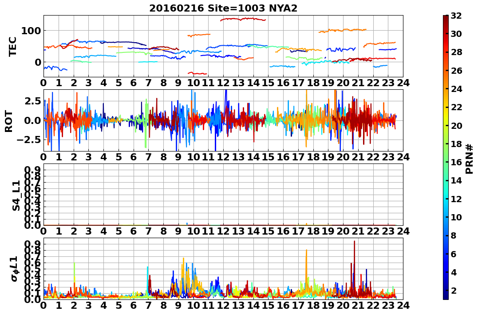This screenshot has height=315, width=478.
Task: Click colorbar tick label 28
Action: click(456, 52)
